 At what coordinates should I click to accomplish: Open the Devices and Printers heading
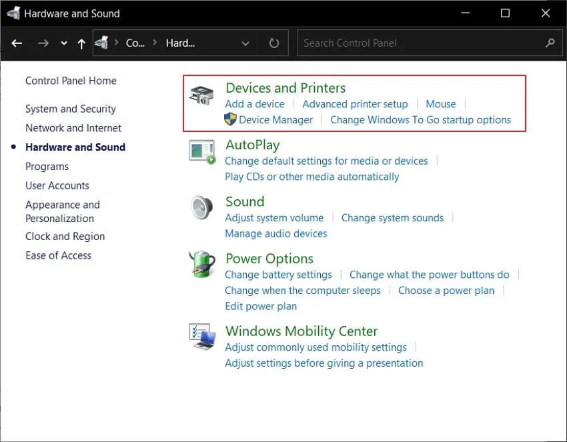click(286, 88)
